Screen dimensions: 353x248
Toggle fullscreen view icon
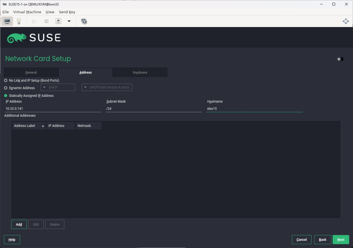point(346,21)
